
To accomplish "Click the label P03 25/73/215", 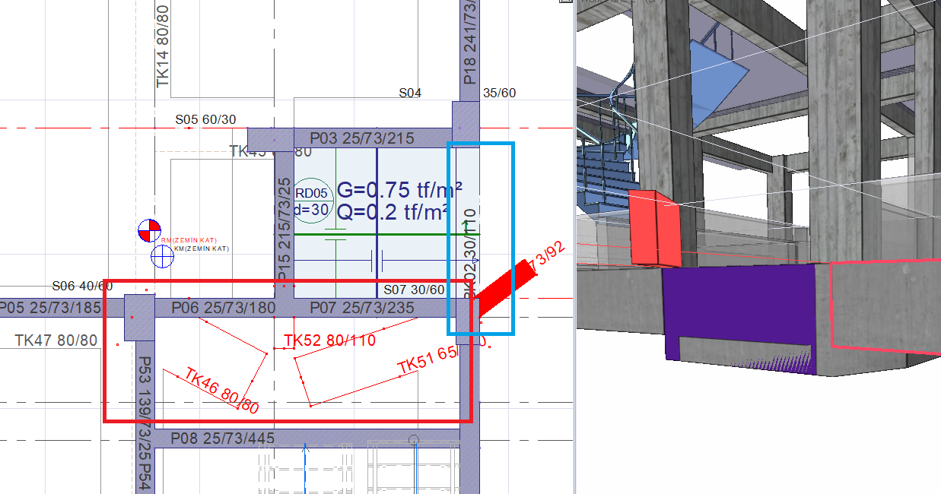I will pyautogui.click(x=362, y=138).
